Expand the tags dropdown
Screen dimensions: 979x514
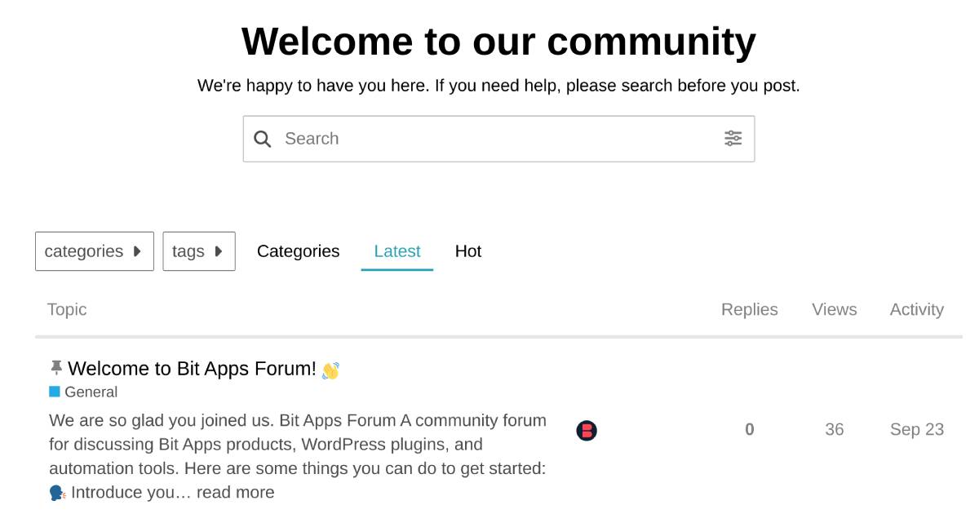198,251
